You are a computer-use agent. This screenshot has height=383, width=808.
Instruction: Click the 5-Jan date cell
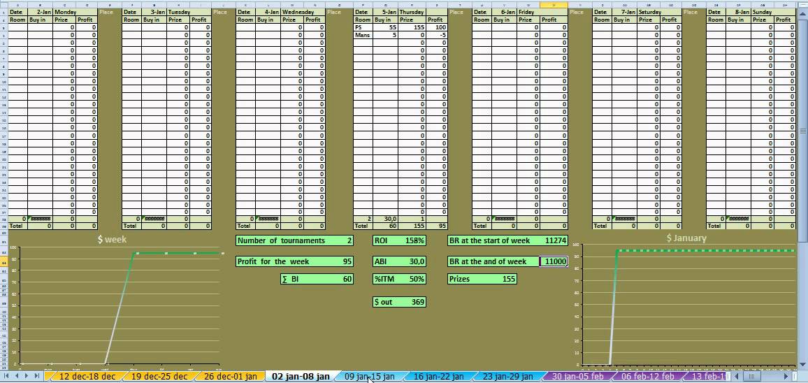pyautogui.click(x=385, y=12)
